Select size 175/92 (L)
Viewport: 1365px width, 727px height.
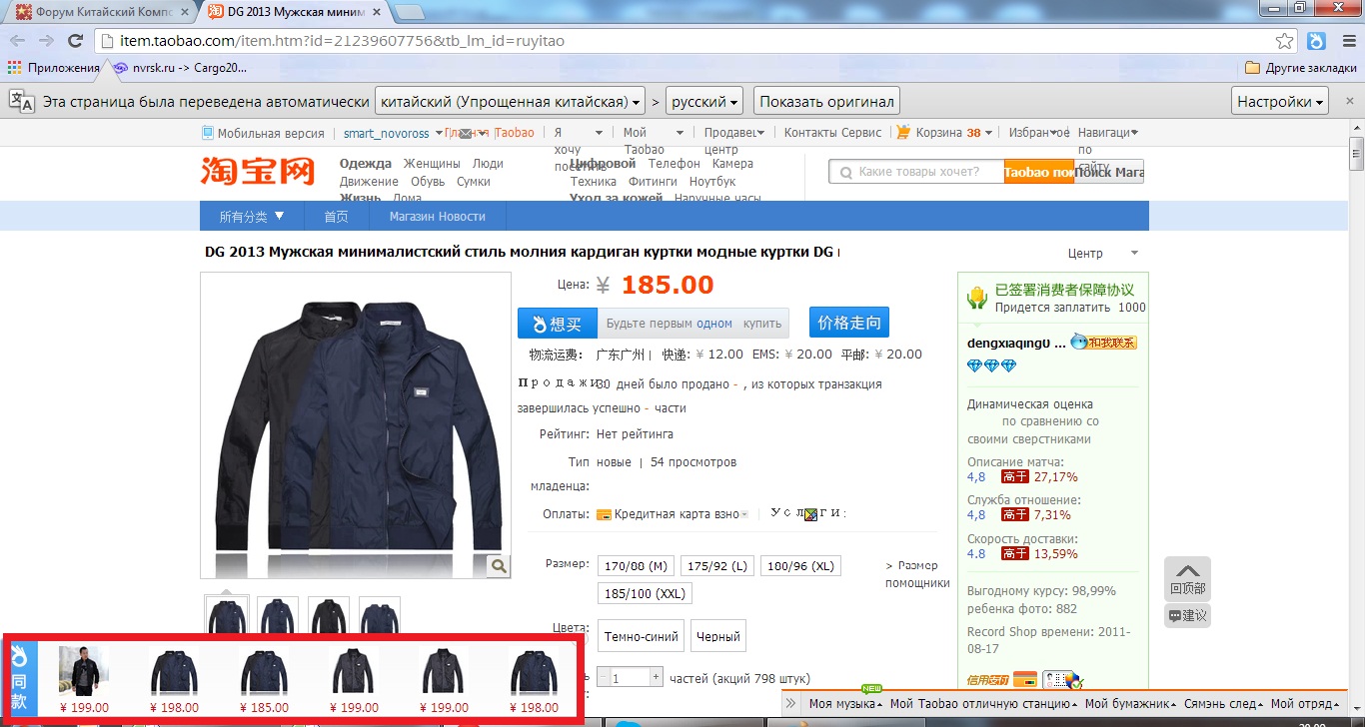tap(716, 566)
